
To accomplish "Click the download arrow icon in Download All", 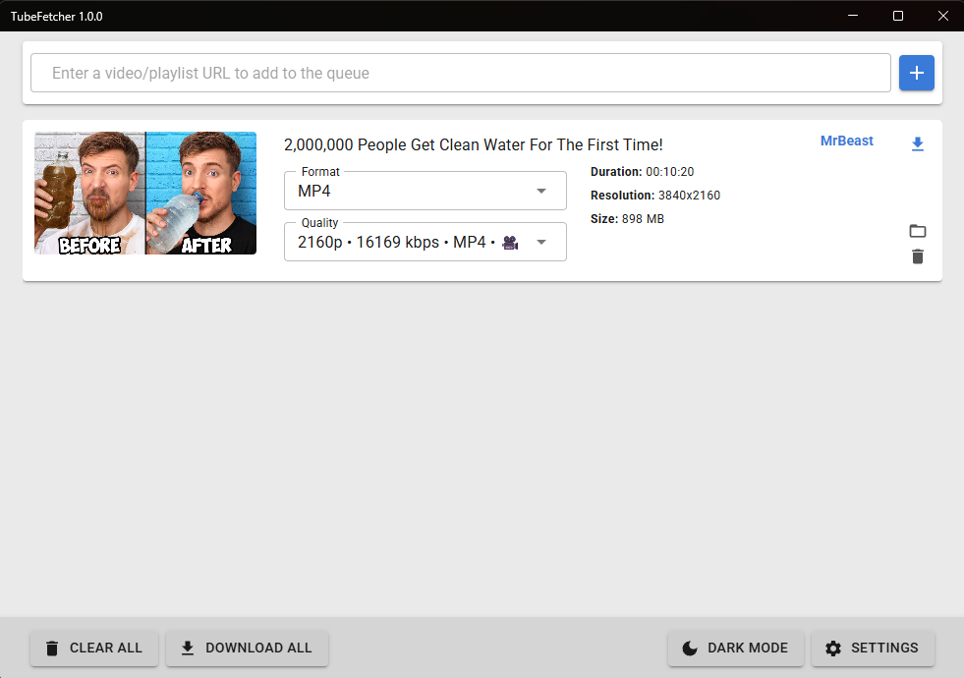I will (188, 648).
